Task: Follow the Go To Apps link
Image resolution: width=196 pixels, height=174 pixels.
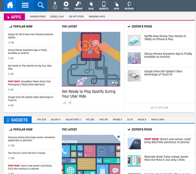Action: click(159, 108)
